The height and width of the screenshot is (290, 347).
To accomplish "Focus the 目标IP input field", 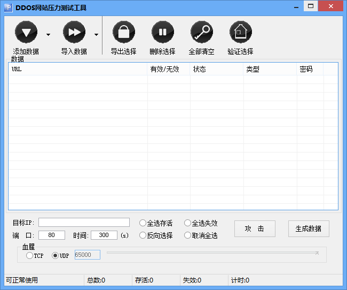I will click(x=84, y=223).
